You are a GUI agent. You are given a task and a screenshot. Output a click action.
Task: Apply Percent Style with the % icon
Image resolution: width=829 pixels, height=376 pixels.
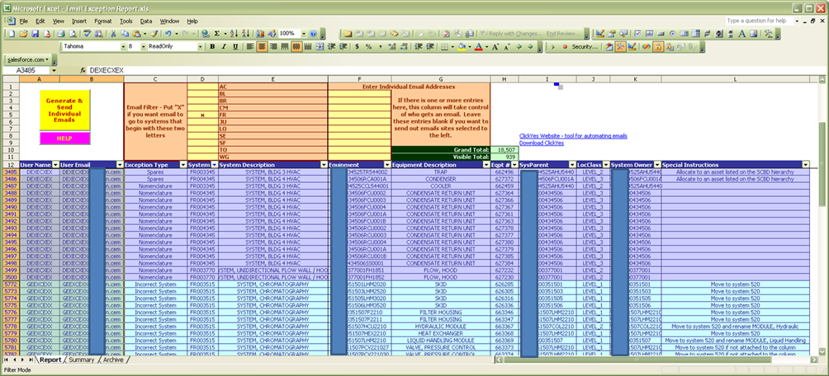tap(368, 46)
